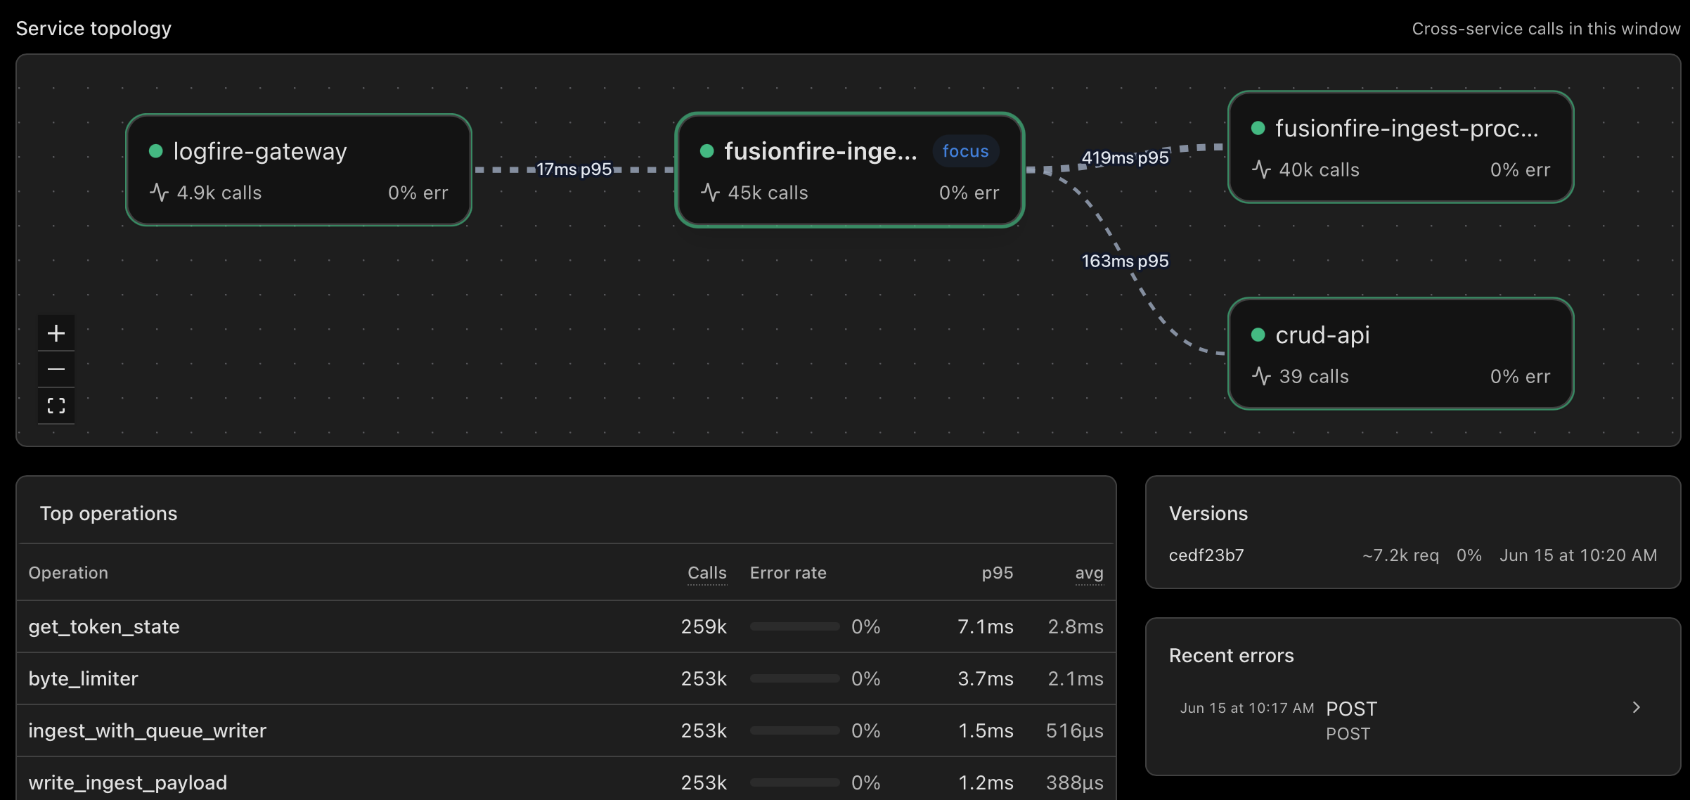The height and width of the screenshot is (800, 1690).
Task: Click the ~7.2k req value
Action: [x=1400, y=555]
